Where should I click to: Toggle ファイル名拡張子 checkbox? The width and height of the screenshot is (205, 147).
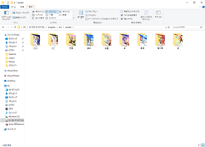(x=122, y=15)
